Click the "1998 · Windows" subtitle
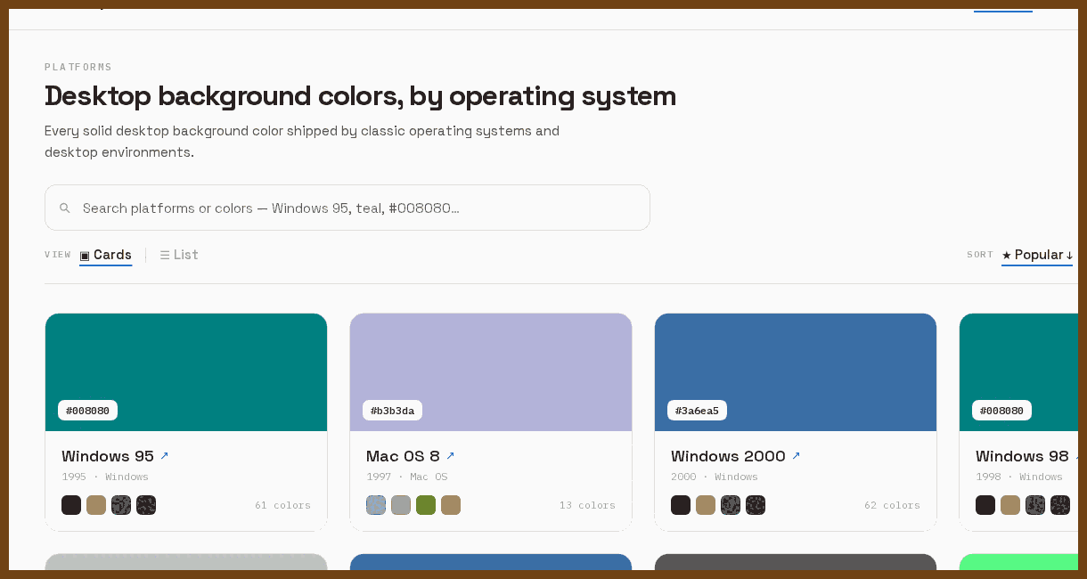 1019,477
